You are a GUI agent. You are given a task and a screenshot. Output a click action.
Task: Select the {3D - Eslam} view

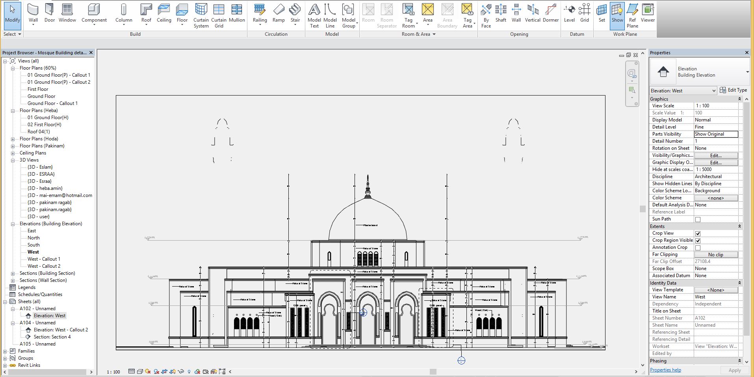coord(40,167)
